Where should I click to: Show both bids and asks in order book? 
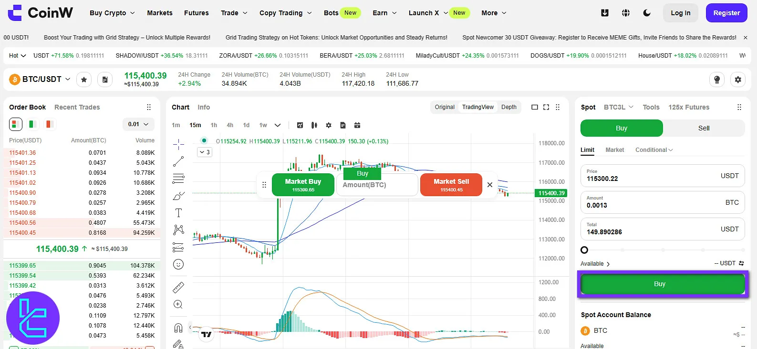16,124
